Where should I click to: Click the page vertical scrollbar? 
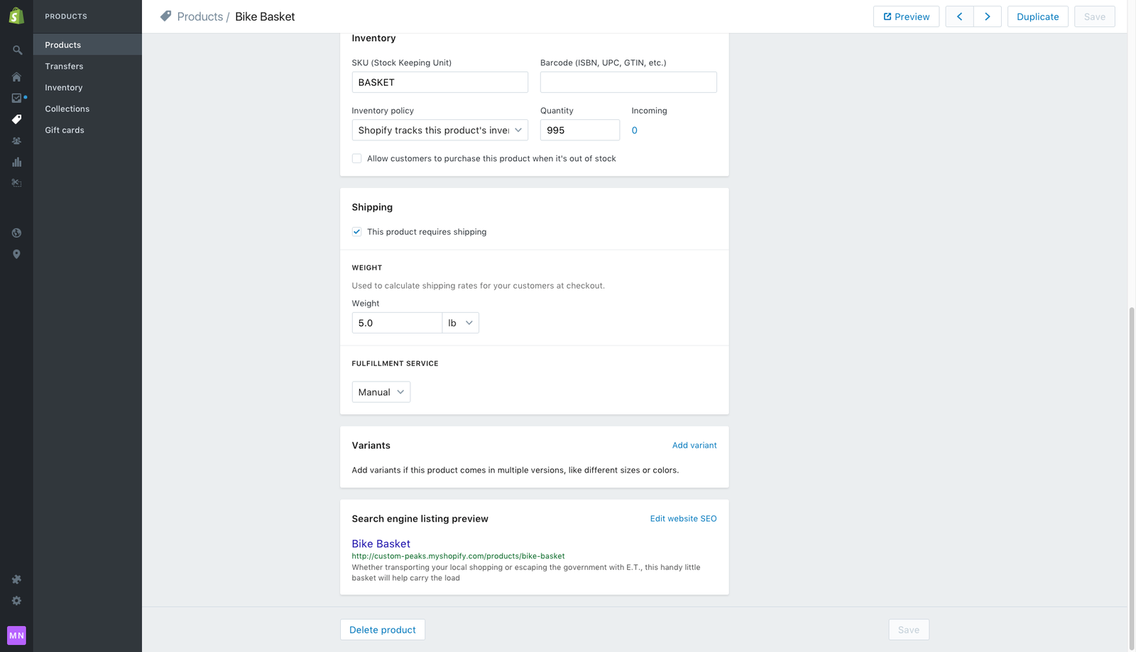point(1132,479)
